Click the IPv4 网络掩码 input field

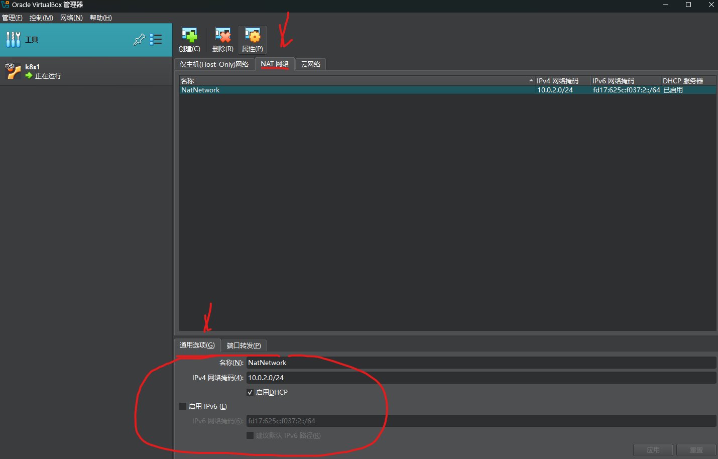pos(481,378)
